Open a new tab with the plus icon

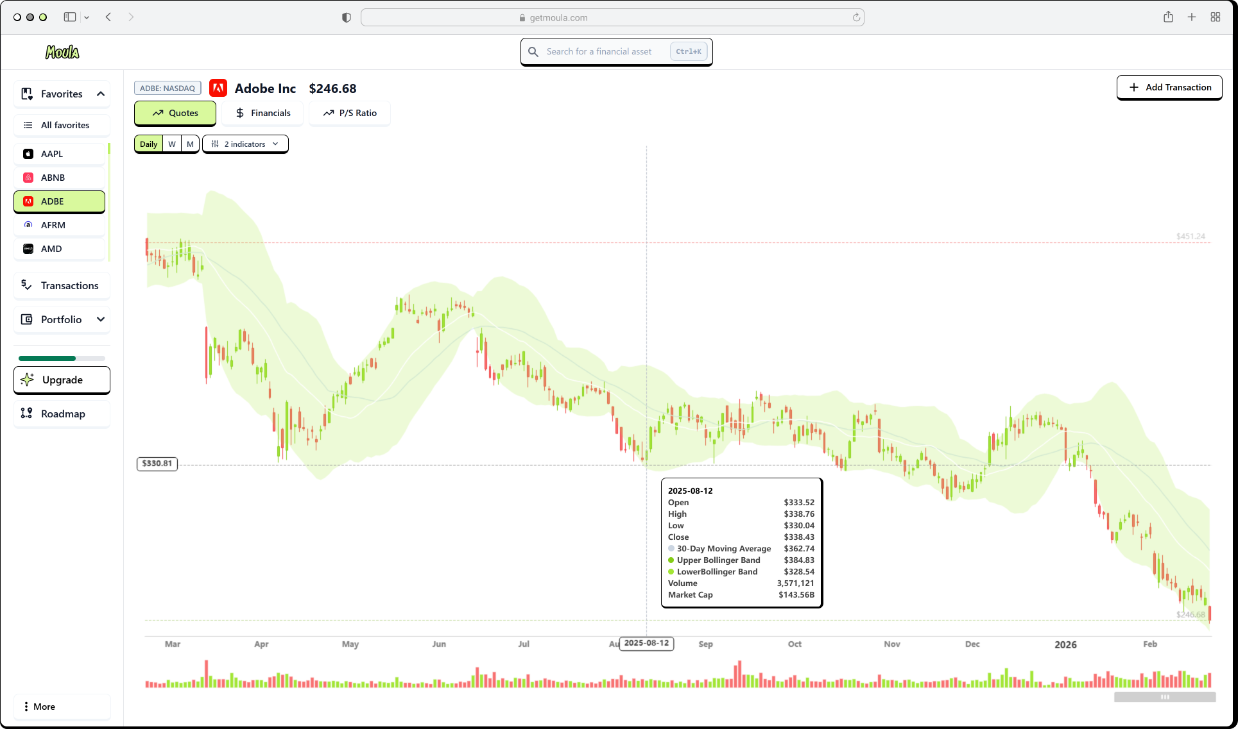1192,17
